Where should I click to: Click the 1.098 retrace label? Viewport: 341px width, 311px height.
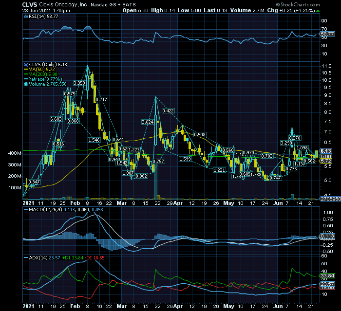(303, 147)
